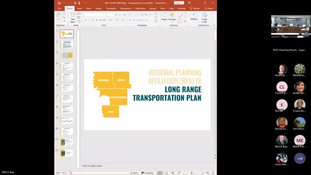This screenshot has width=311, height=175.
Task: Open Customize Quick Access Toolbar dropdown
Action: tap(86, 3)
